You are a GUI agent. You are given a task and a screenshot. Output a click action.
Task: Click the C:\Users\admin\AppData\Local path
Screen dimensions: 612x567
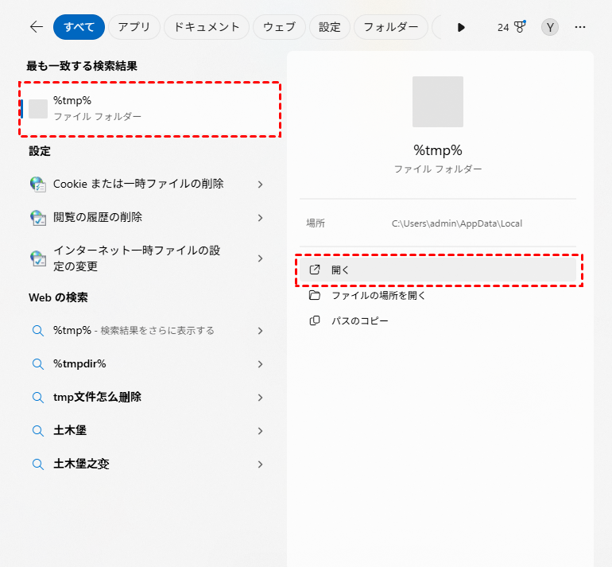click(x=457, y=223)
